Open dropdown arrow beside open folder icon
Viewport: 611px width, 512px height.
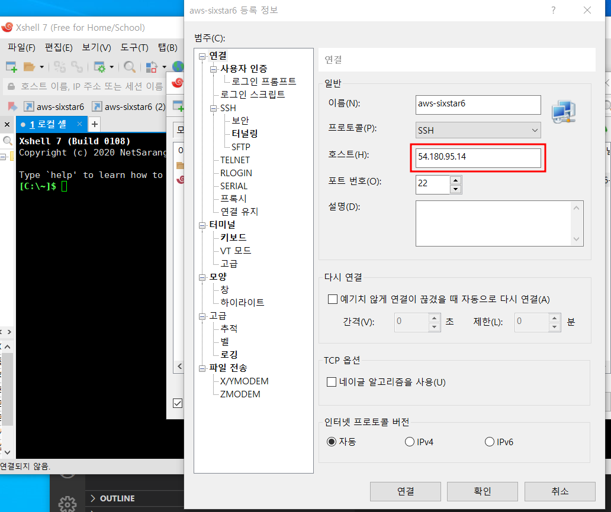(42, 67)
